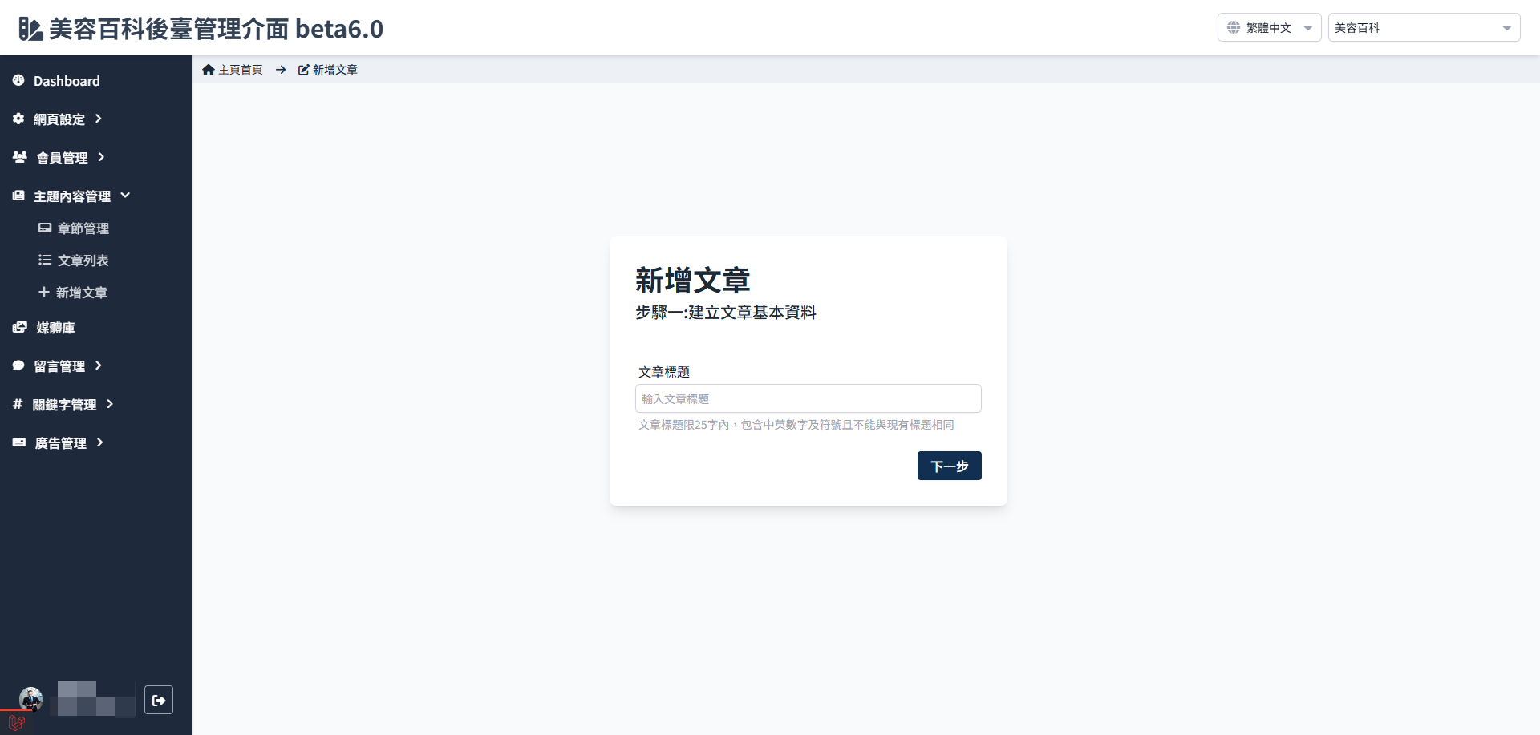Screen dimensions: 1540x735
Task: Click the home icon in the breadcrumb
Action: pyautogui.click(x=209, y=70)
